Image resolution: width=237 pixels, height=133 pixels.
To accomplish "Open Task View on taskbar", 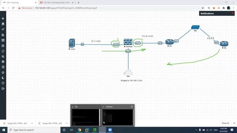I will (x=71, y=130).
